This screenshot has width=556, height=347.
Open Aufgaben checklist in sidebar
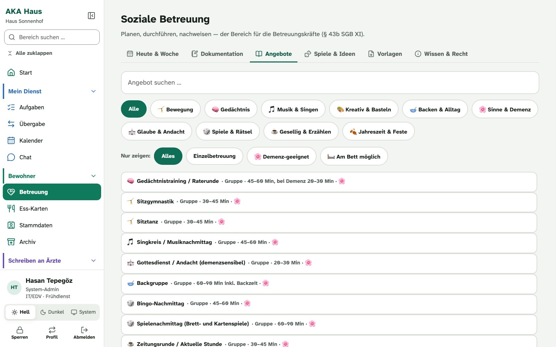(x=52, y=107)
